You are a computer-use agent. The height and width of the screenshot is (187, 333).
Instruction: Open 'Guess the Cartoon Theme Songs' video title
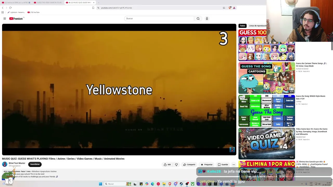click(x=311, y=65)
